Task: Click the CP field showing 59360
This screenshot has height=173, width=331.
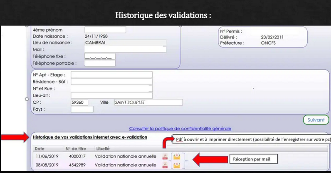Action: (79, 102)
